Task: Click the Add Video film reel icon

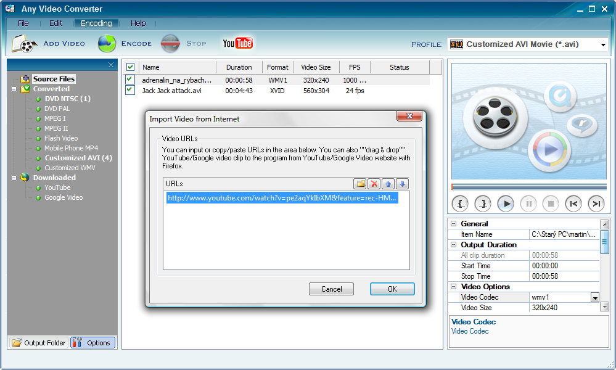Action: tap(24, 43)
